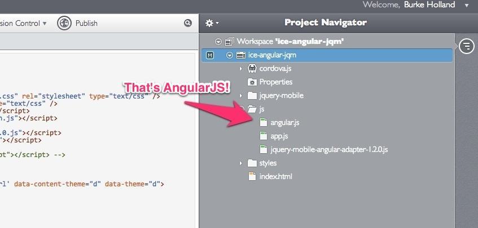This screenshot has width=478, height=228.
Task: Click the cordova.js robot icon
Action: 252,69
